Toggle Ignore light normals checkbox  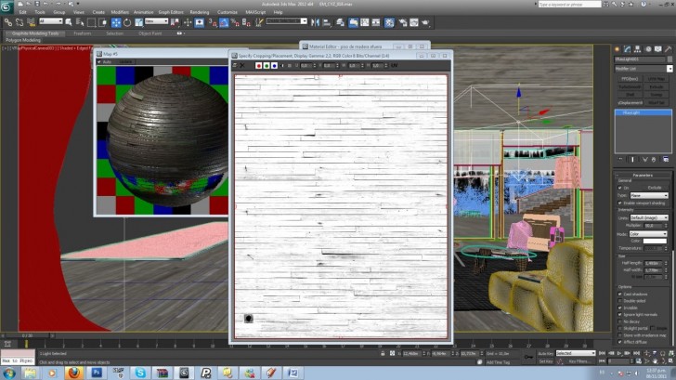pos(620,314)
